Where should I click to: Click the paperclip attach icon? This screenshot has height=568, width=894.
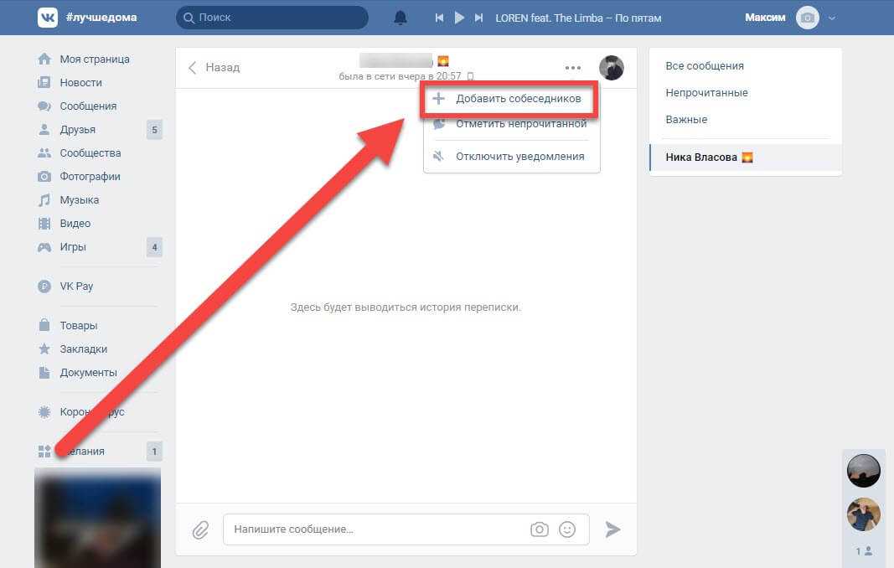coord(200,529)
